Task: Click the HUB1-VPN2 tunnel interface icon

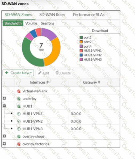Action: click(x=19, y=121)
